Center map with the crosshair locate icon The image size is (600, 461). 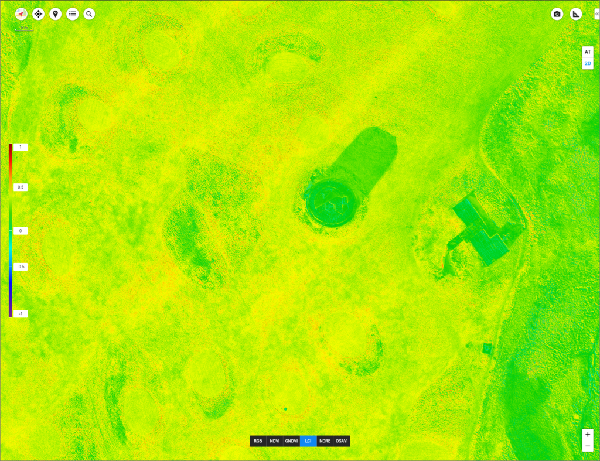click(39, 14)
